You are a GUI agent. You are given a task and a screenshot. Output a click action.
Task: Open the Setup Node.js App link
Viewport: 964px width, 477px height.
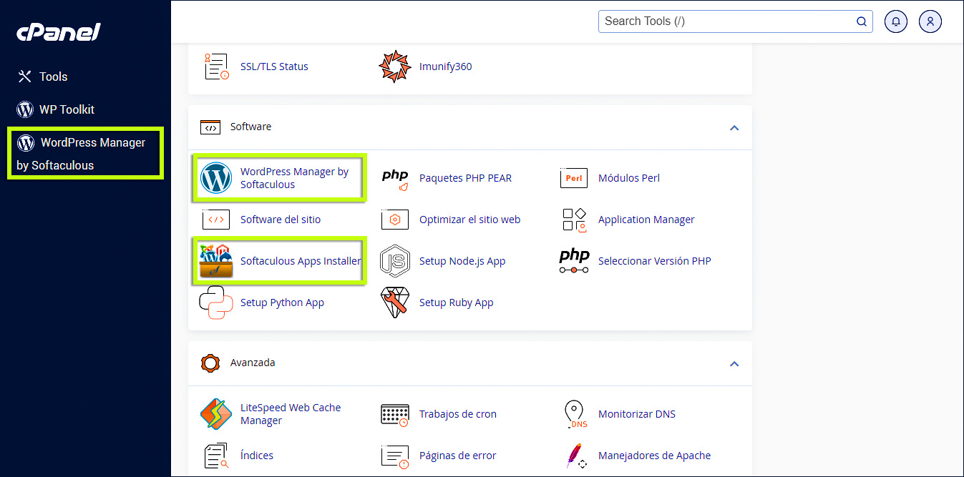coord(462,261)
